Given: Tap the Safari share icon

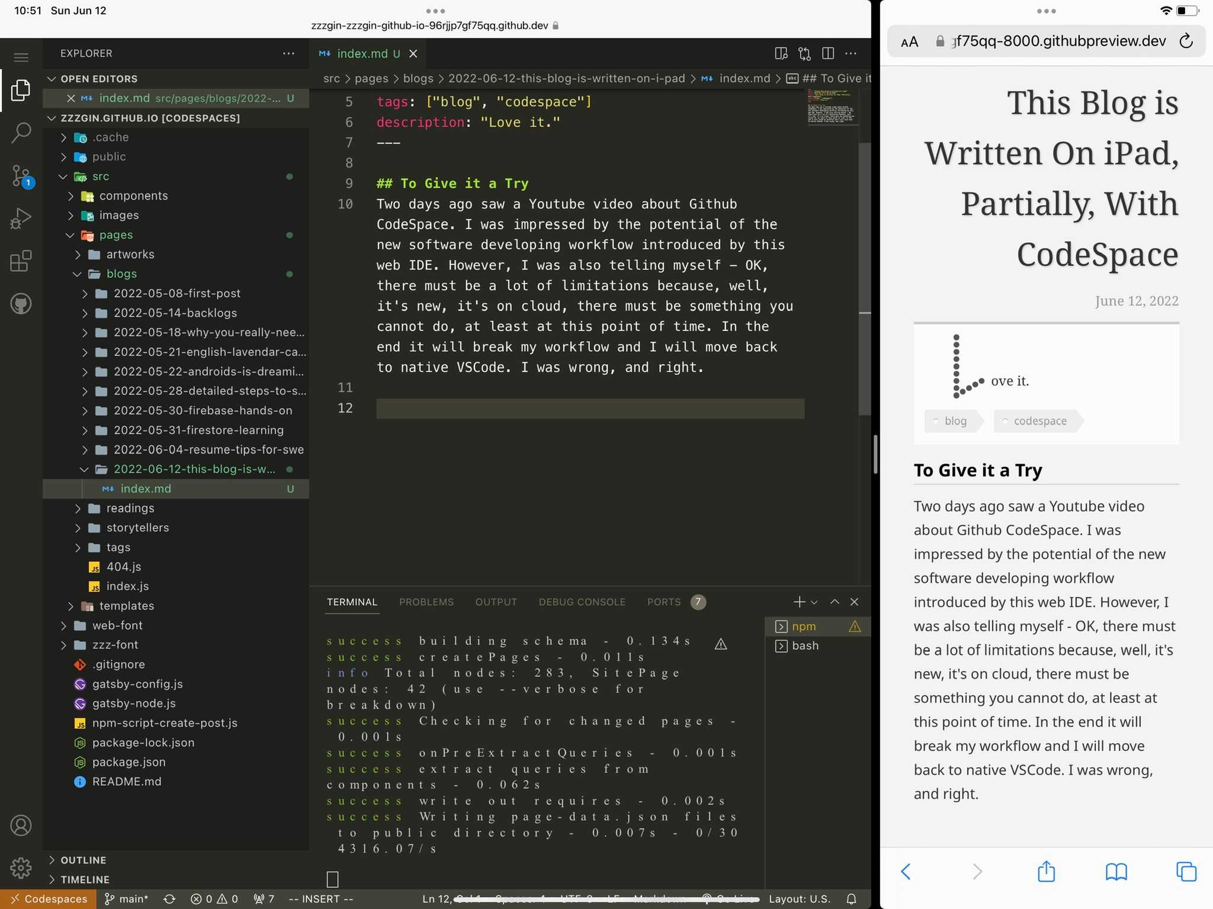Looking at the screenshot, I should pos(1047,871).
